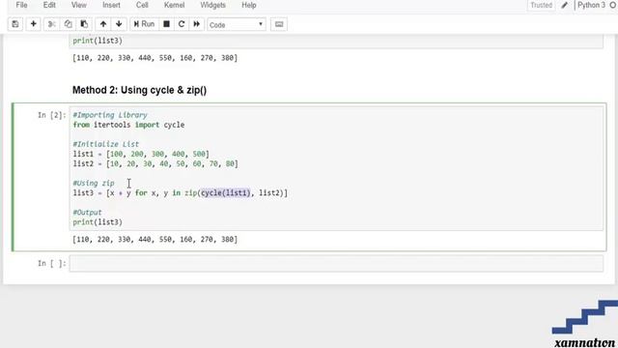Open the File menu
The height and width of the screenshot is (348, 618).
coord(21,5)
